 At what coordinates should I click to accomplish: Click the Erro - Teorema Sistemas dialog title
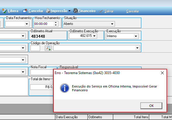[x=87, y=73]
